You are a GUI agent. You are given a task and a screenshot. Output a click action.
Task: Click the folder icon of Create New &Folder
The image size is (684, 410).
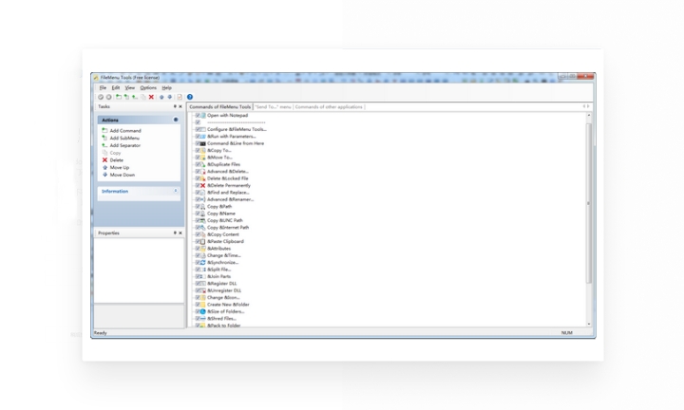tap(203, 305)
